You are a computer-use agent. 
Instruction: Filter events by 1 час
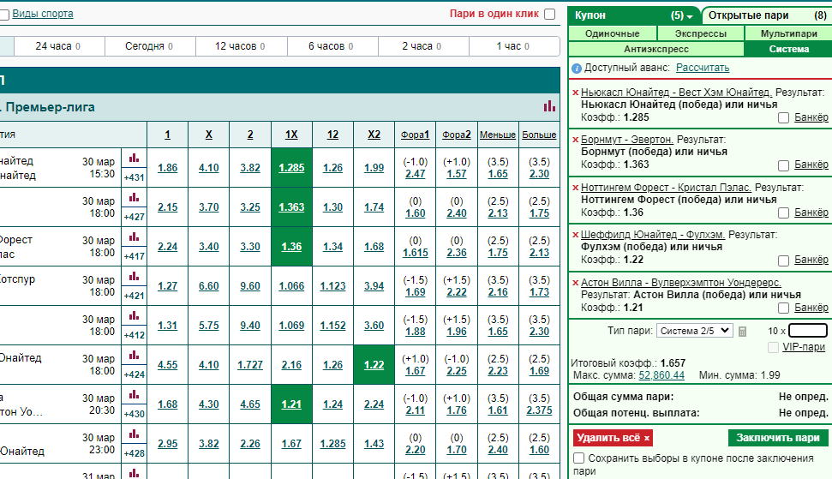[514, 46]
